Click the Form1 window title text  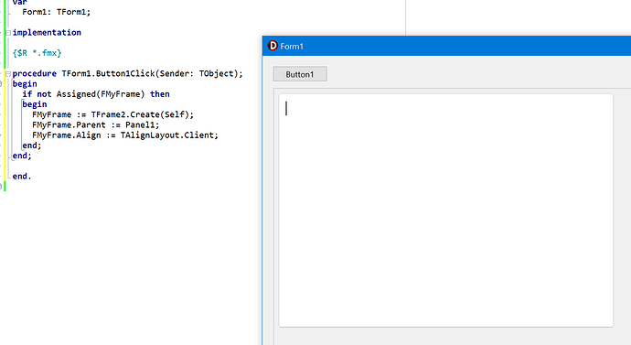pos(292,47)
